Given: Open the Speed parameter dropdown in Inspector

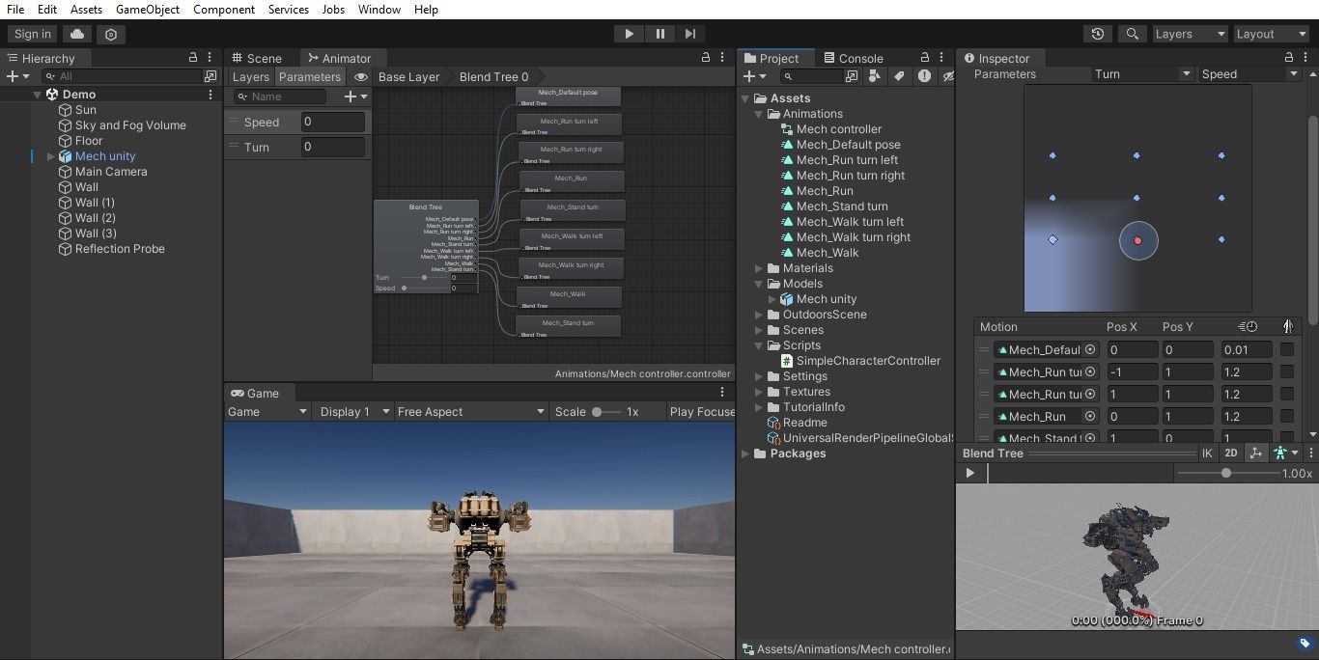Looking at the screenshot, I should pyautogui.click(x=1249, y=74).
